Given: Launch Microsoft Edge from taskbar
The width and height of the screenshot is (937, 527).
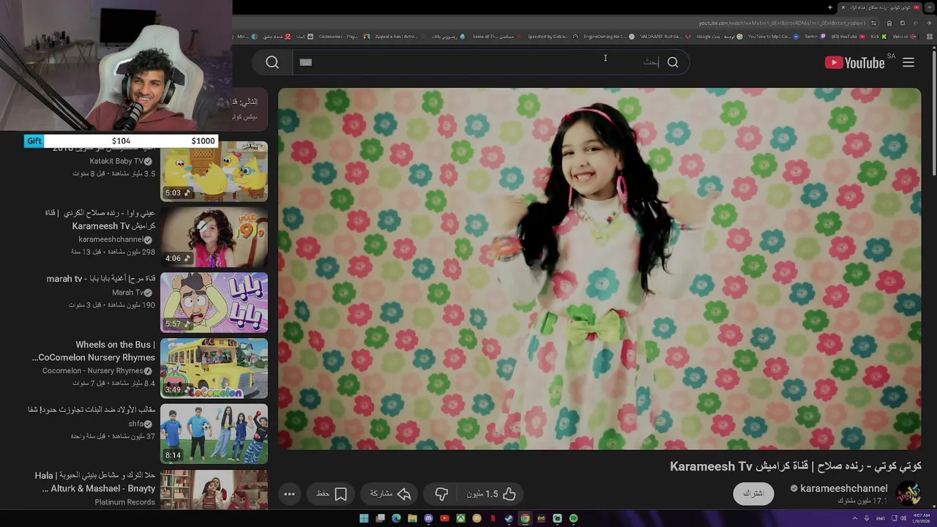Looking at the screenshot, I should point(396,518).
